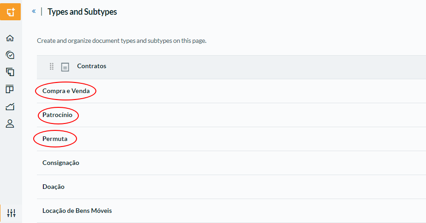Open the Home page from sidebar
The image size is (426, 223).
tap(10, 38)
